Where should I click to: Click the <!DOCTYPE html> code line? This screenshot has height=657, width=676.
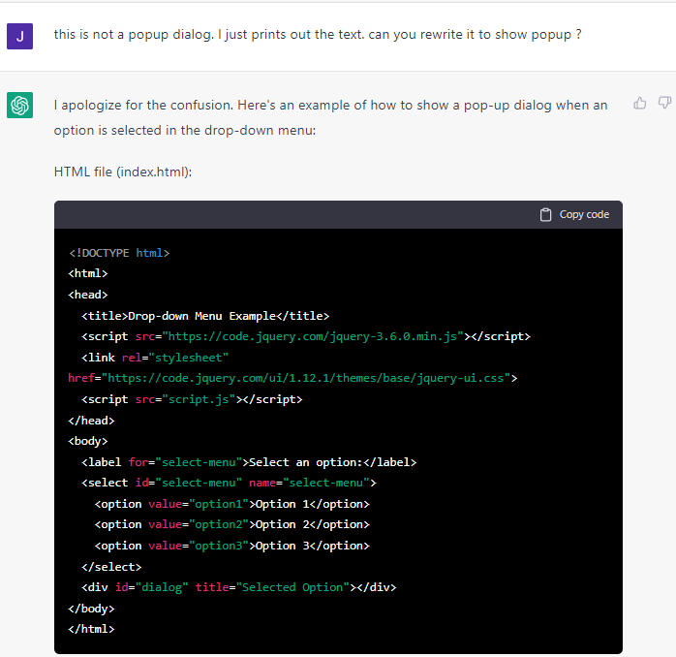coord(119,253)
